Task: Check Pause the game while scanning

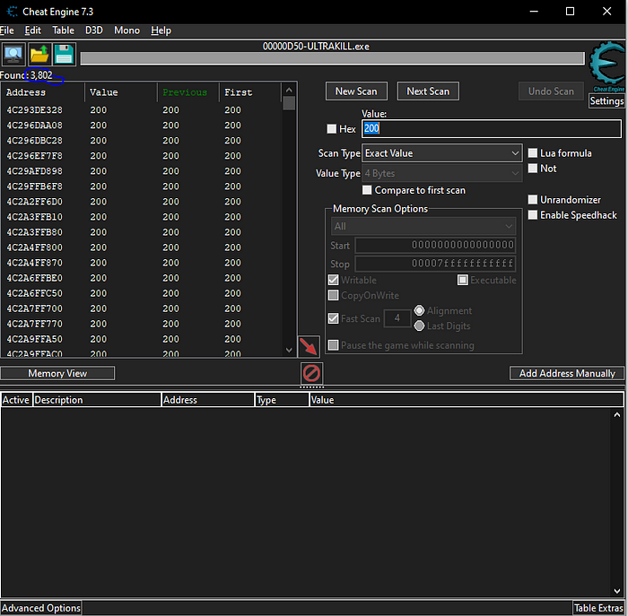Action: click(x=333, y=345)
